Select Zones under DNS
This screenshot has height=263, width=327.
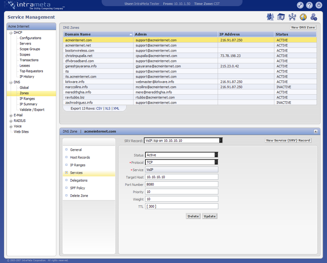(24, 93)
